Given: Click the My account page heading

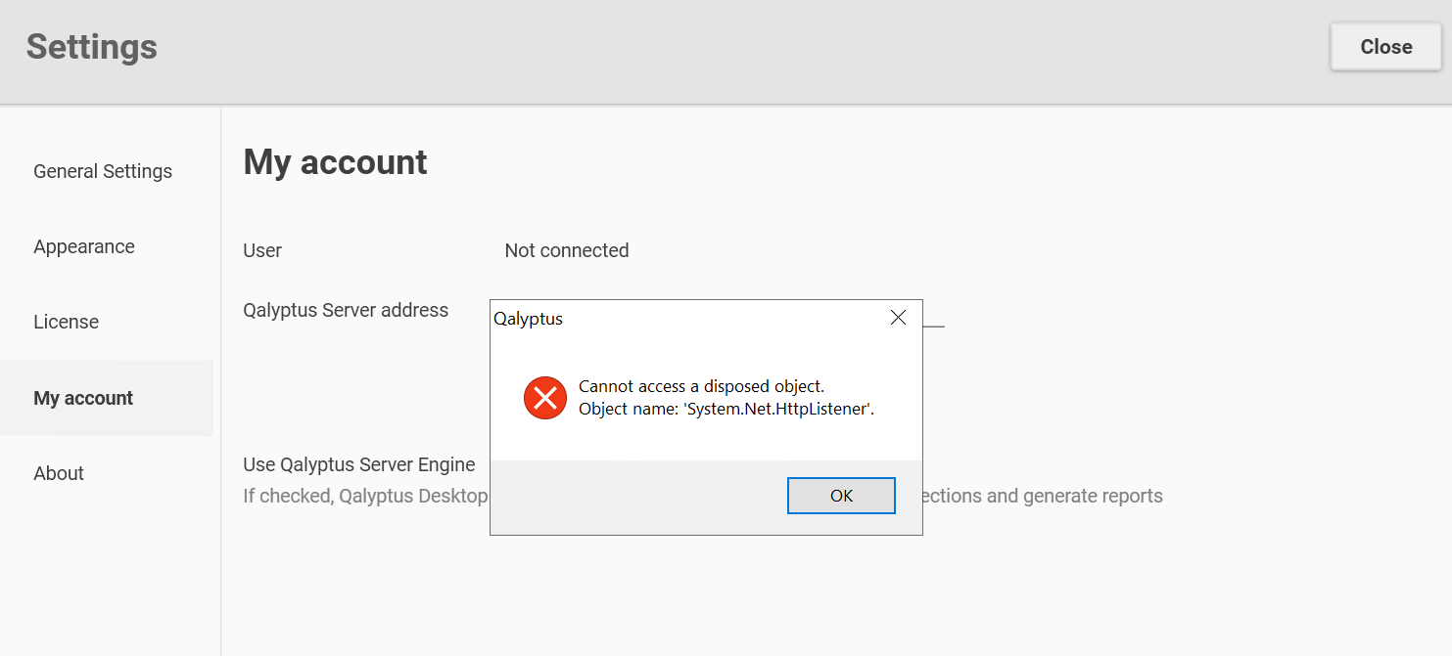Looking at the screenshot, I should [x=335, y=162].
